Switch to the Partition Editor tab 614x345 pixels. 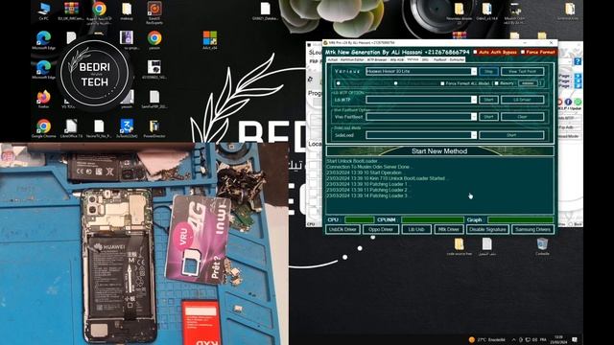click(x=352, y=59)
